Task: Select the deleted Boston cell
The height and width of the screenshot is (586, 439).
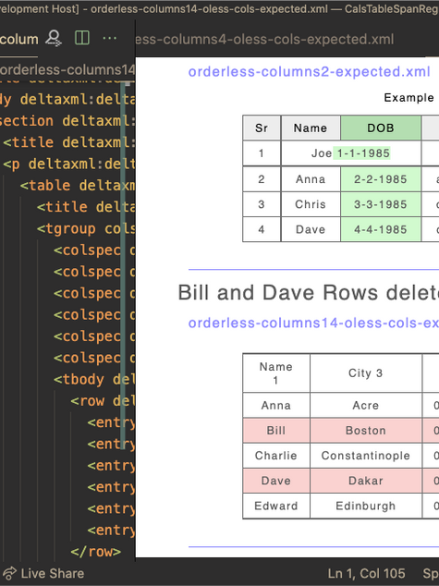Action: [x=366, y=430]
